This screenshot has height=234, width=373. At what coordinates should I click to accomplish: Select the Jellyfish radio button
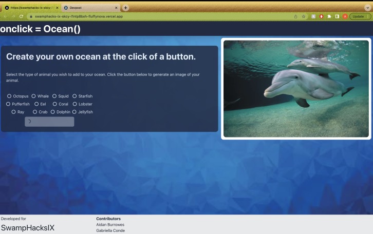point(74,112)
